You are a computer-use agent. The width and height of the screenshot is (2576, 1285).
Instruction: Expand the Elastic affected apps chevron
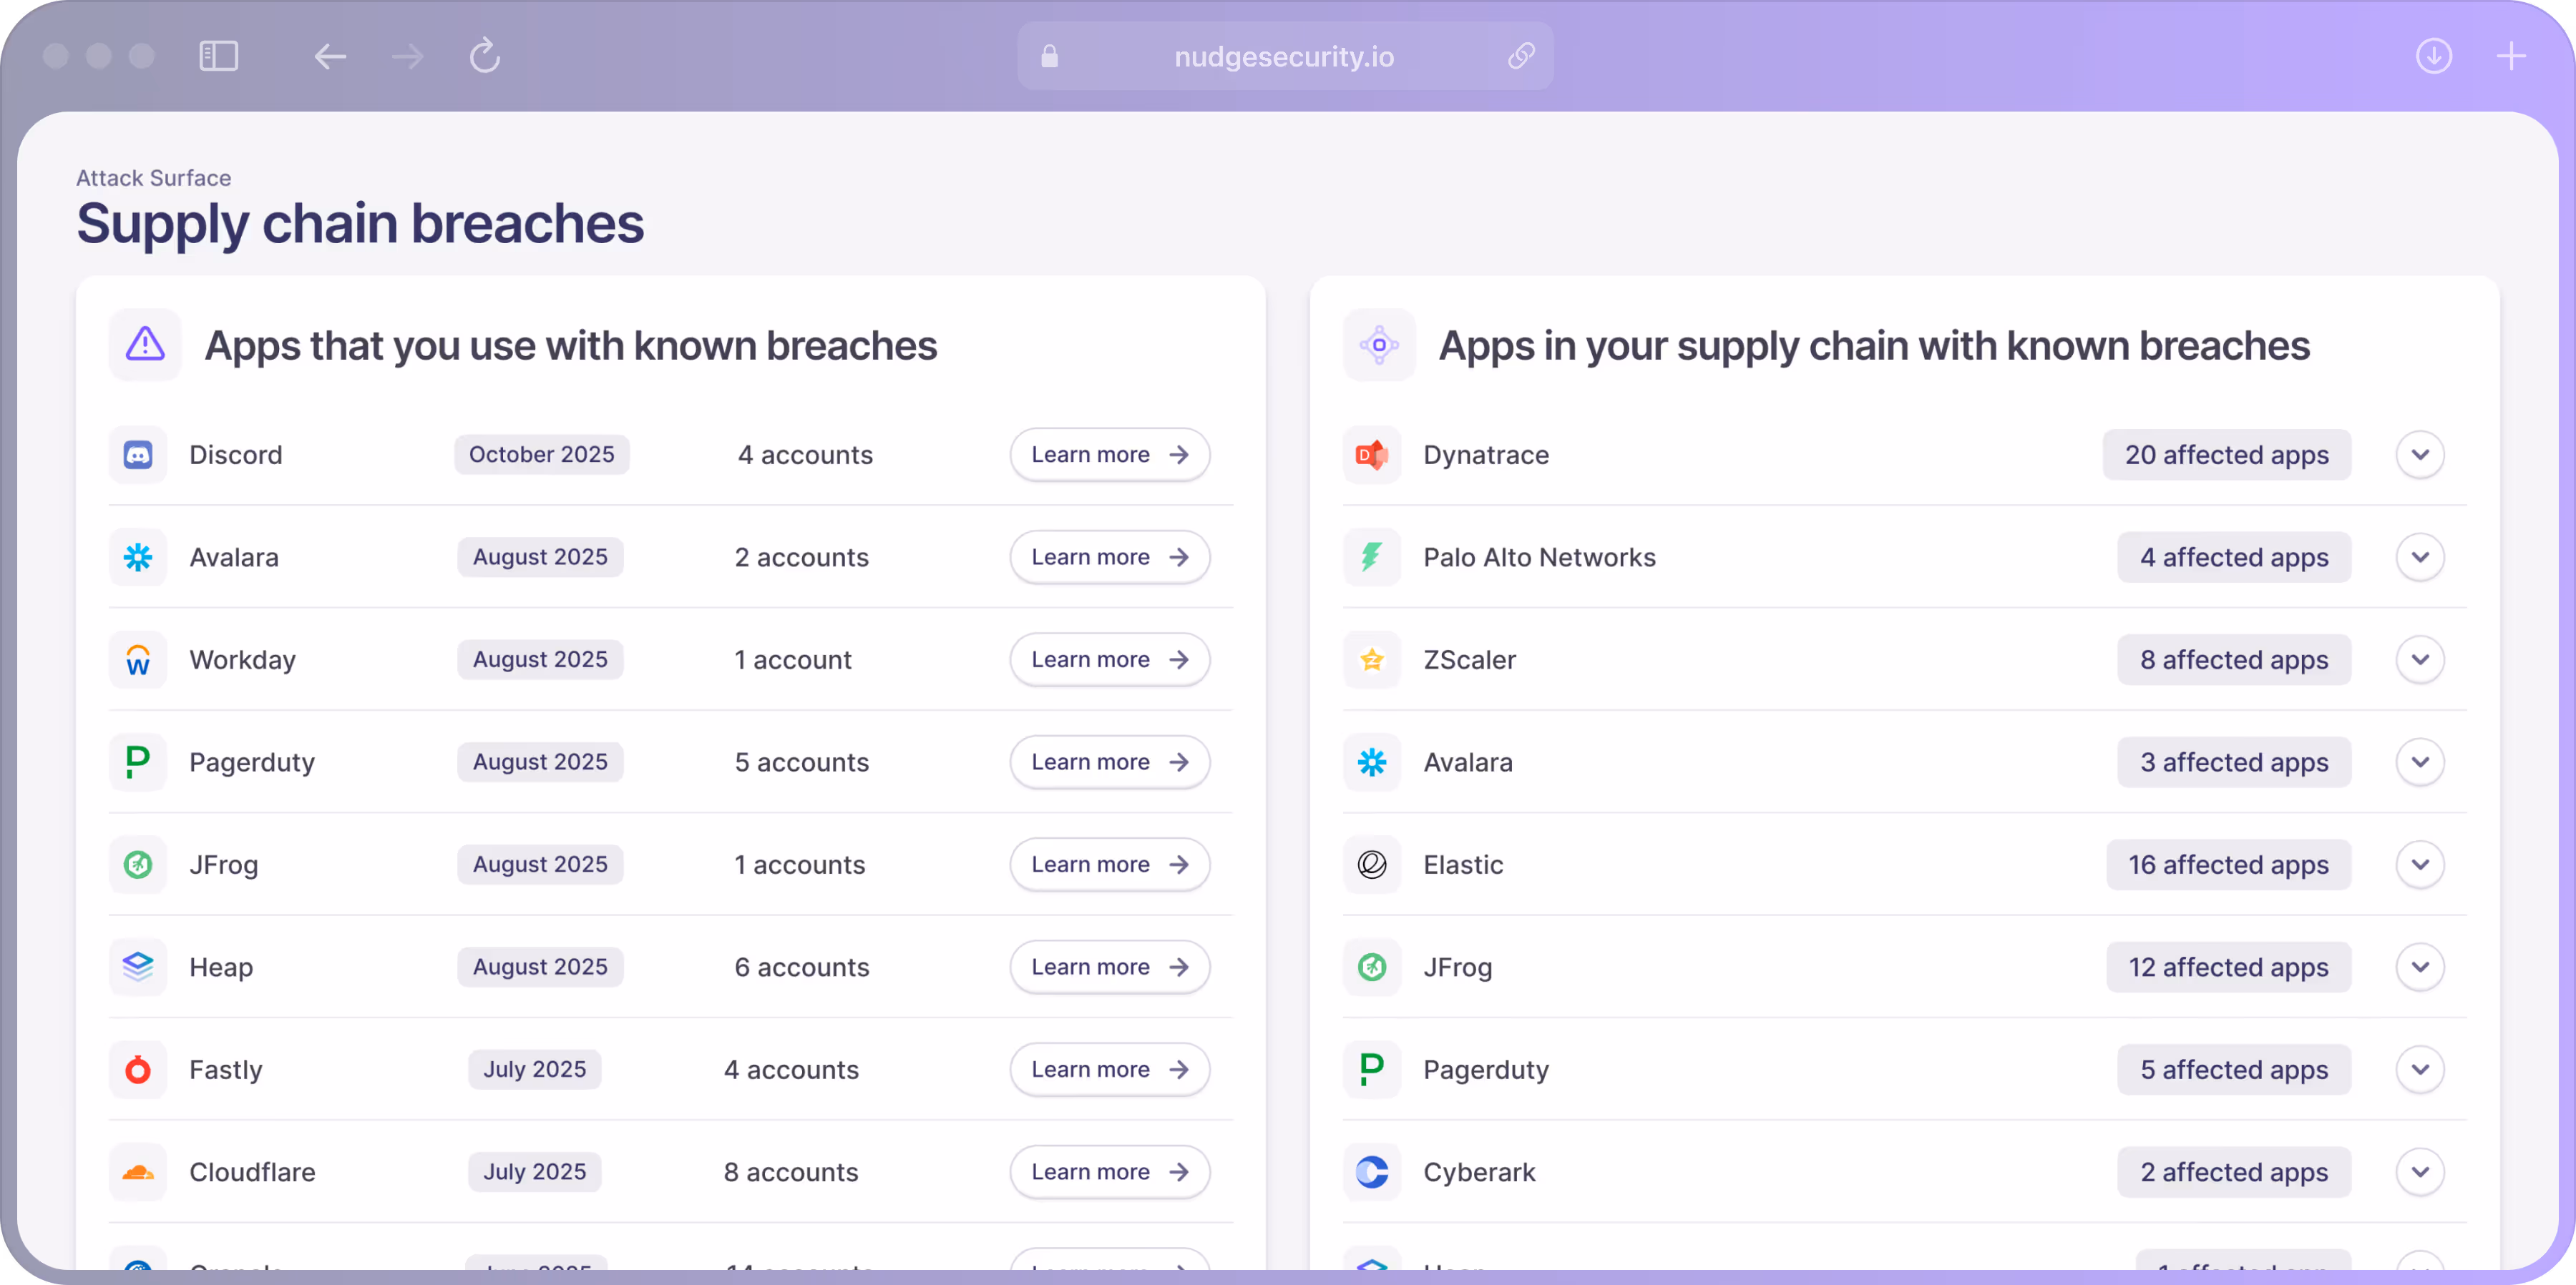coord(2420,865)
